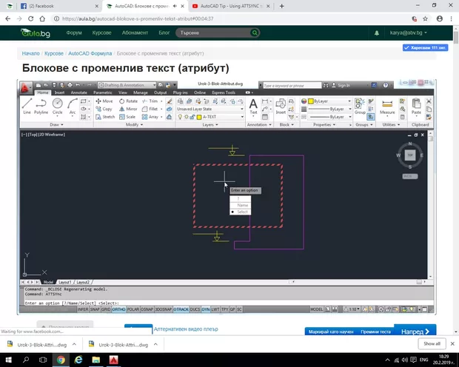This screenshot has width=459, height=367.
Task: Toggle OTRACK in the status bar
Action: (181, 310)
